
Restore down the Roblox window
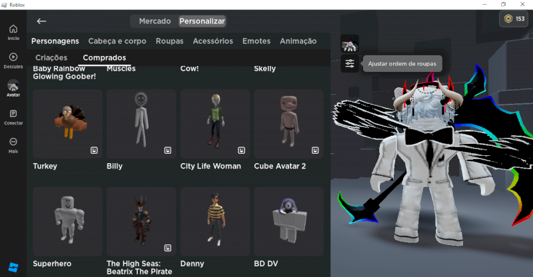[x=504, y=4]
